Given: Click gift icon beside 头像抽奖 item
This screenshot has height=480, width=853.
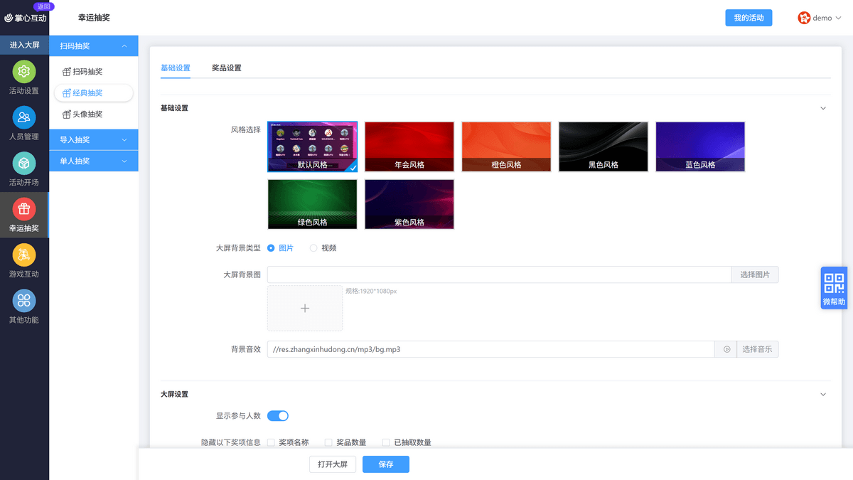Looking at the screenshot, I should (x=67, y=114).
